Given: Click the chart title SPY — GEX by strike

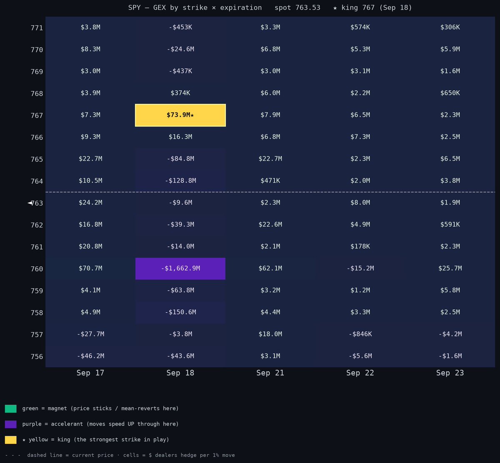Looking at the screenshot, I should point(168,8).
